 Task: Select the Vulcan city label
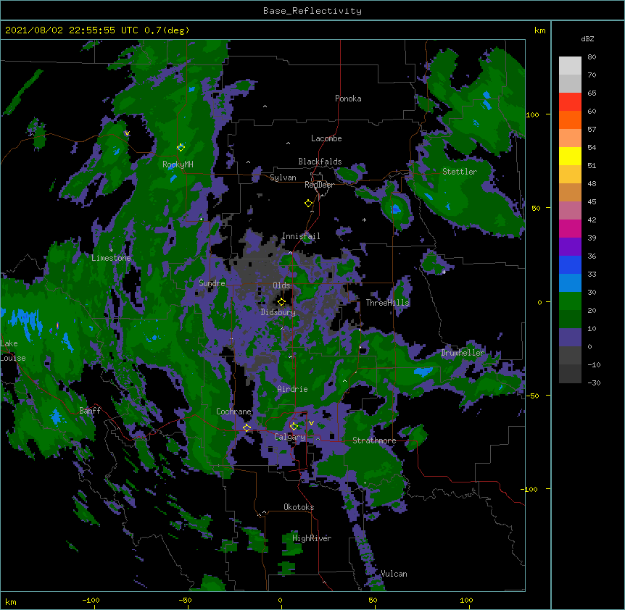pos(394,574)
